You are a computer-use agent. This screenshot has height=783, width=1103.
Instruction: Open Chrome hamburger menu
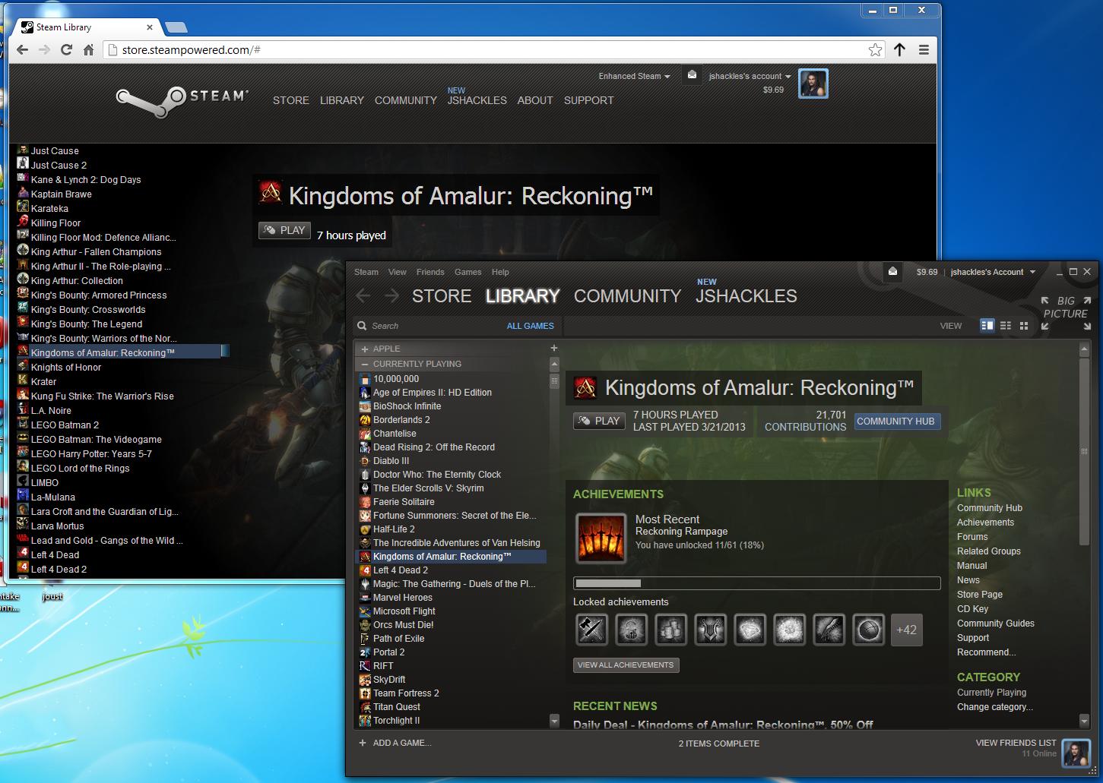924,50
